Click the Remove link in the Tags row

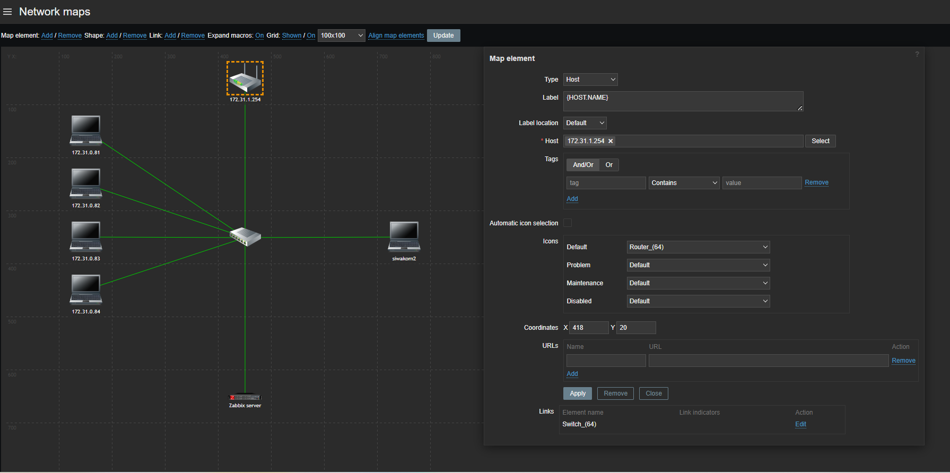click(816, 182)
